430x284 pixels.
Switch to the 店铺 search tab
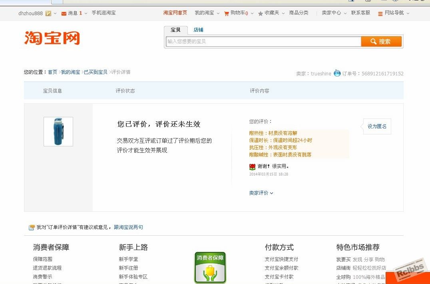coord(198,30)
